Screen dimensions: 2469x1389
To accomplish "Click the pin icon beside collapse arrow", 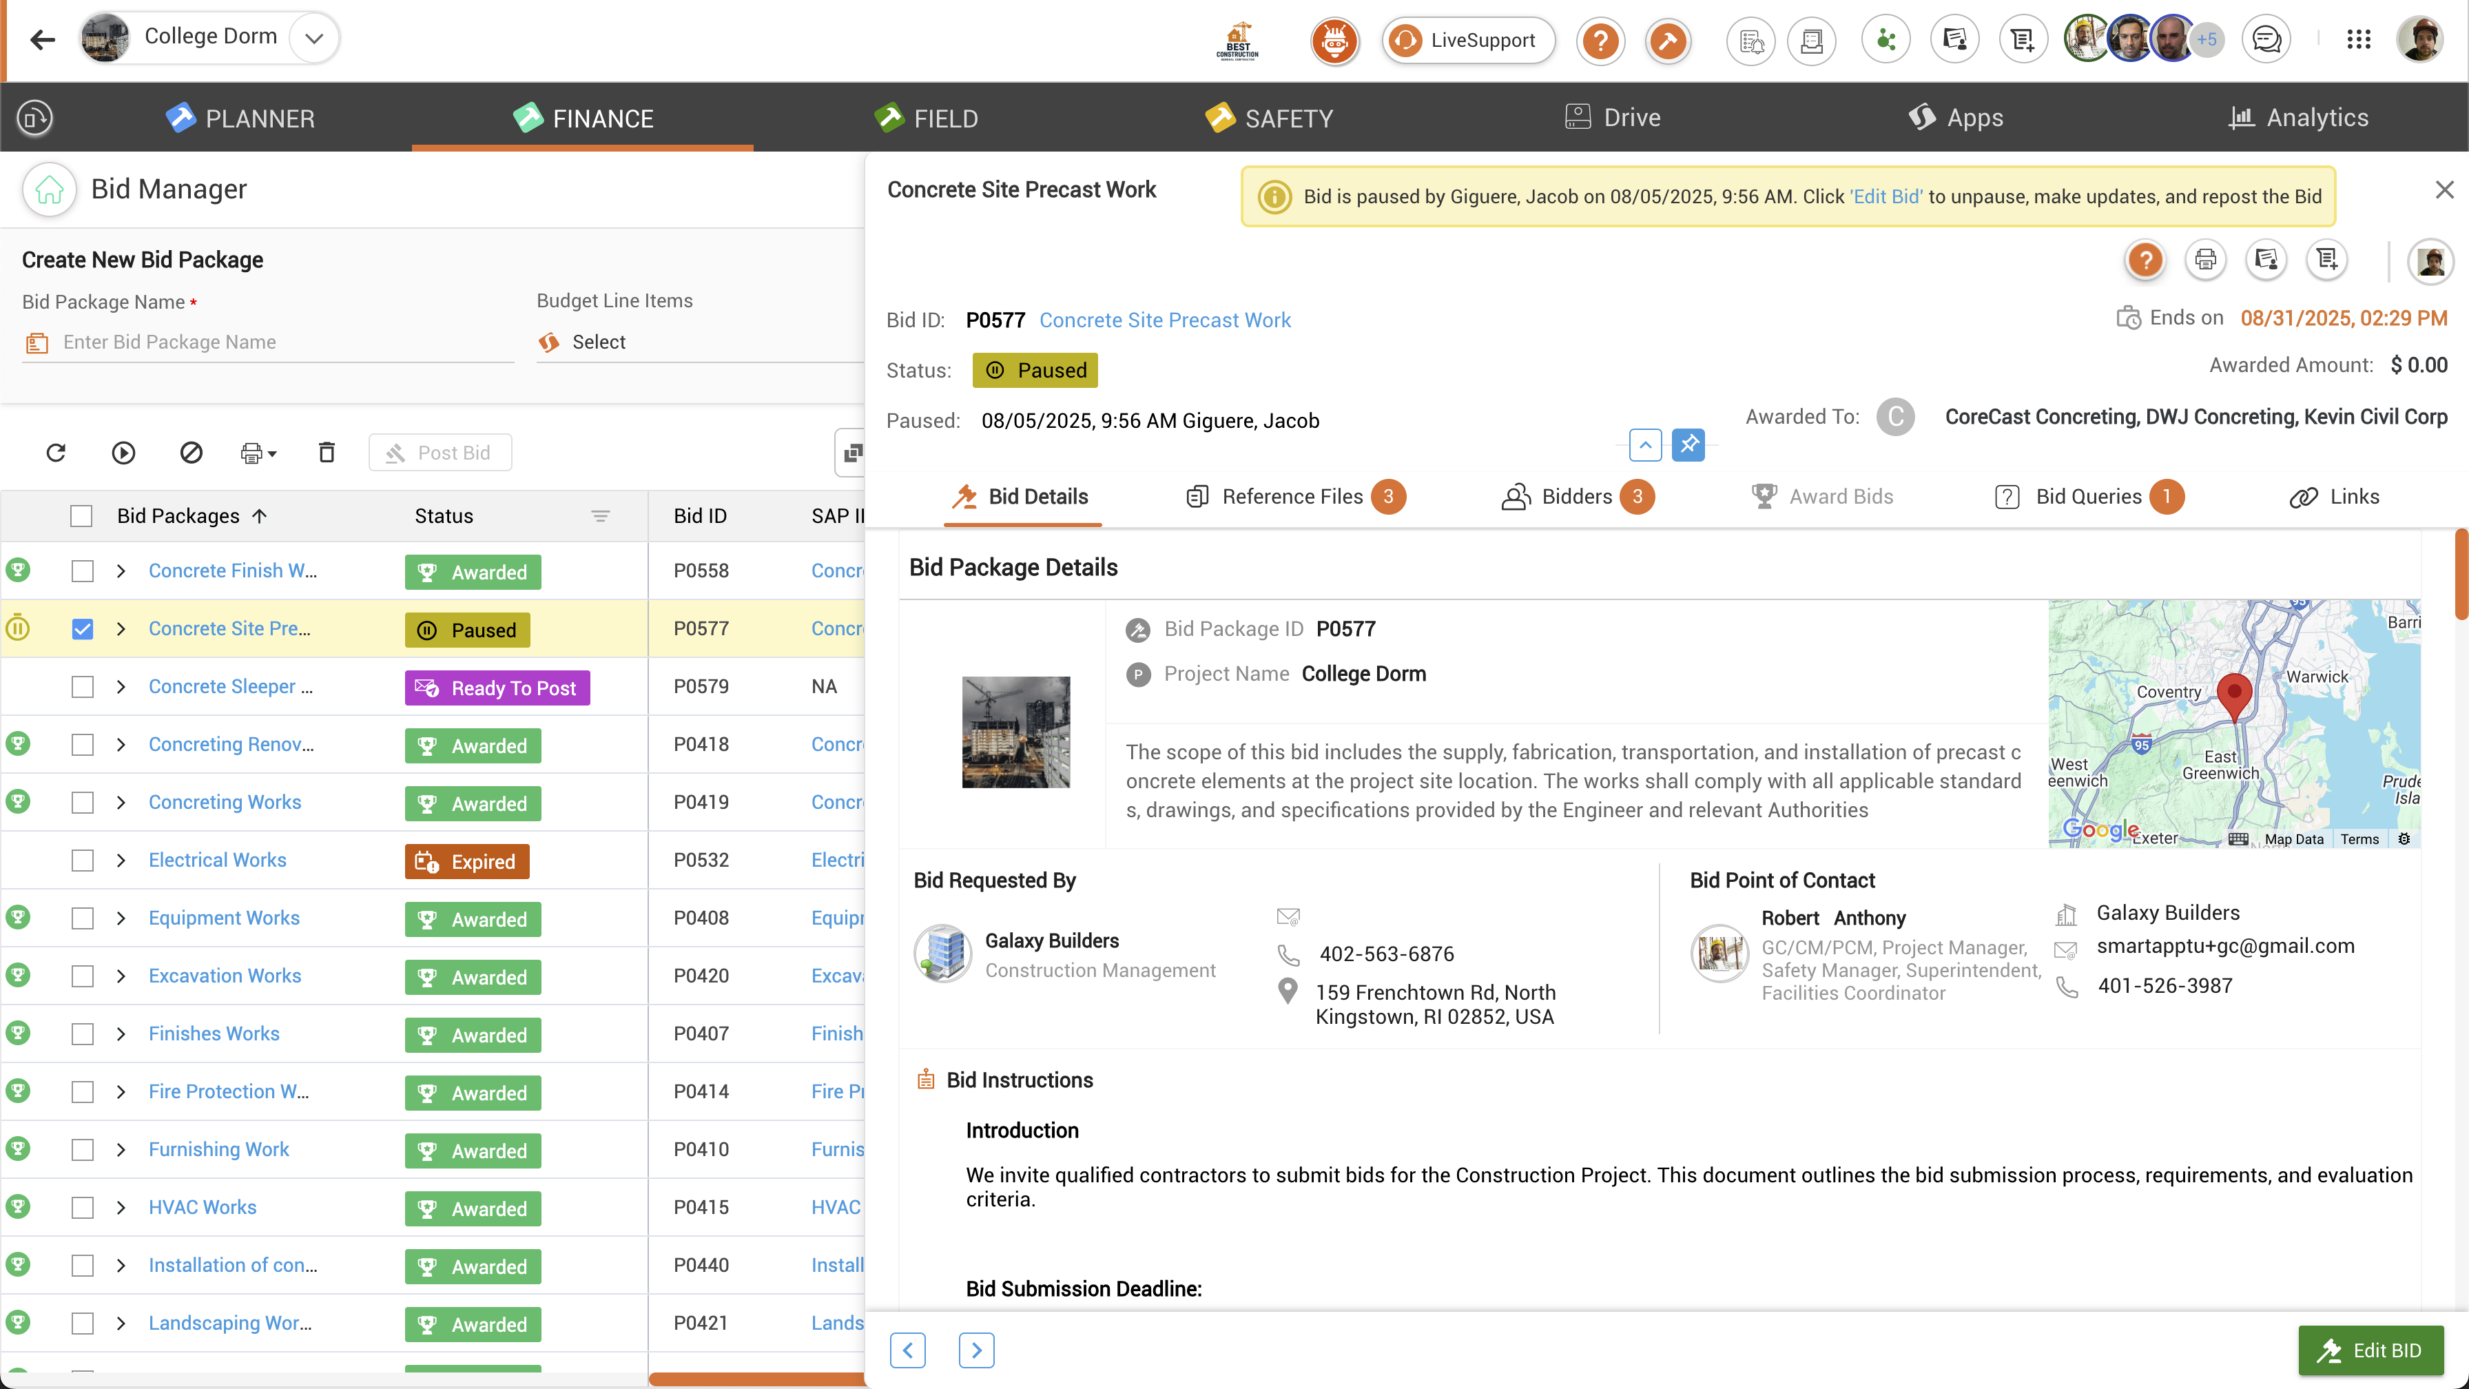I will click(1688, 445).
